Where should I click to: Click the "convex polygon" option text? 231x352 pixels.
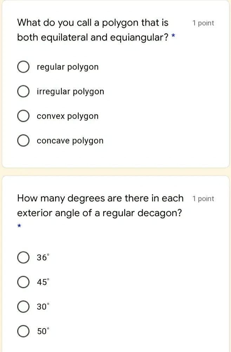point(68,116)
